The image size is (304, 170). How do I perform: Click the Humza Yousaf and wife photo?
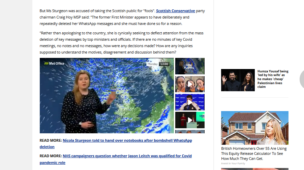click(x=238, y=80)
